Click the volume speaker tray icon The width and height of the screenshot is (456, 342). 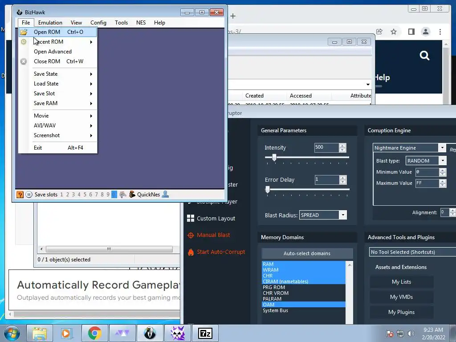point(411,334)
